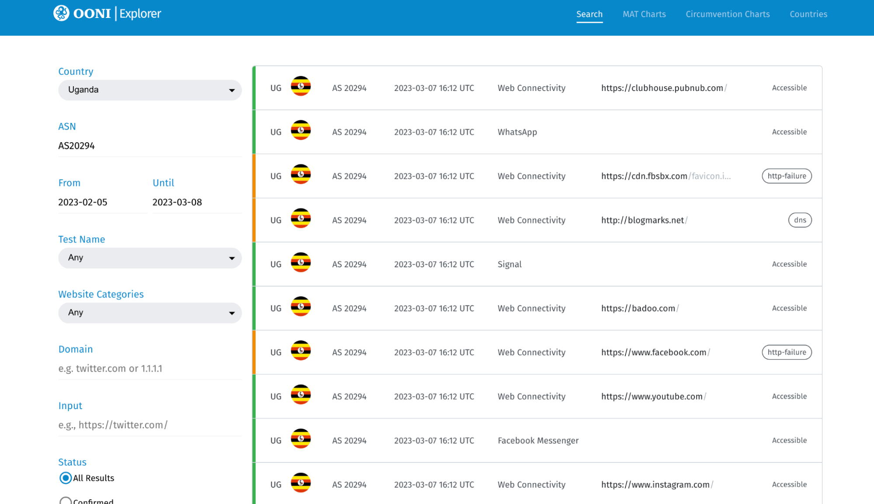Screen dimensions: 874x504
Task: Click the OONI octopus logo icon
Action: click(61, 13)
